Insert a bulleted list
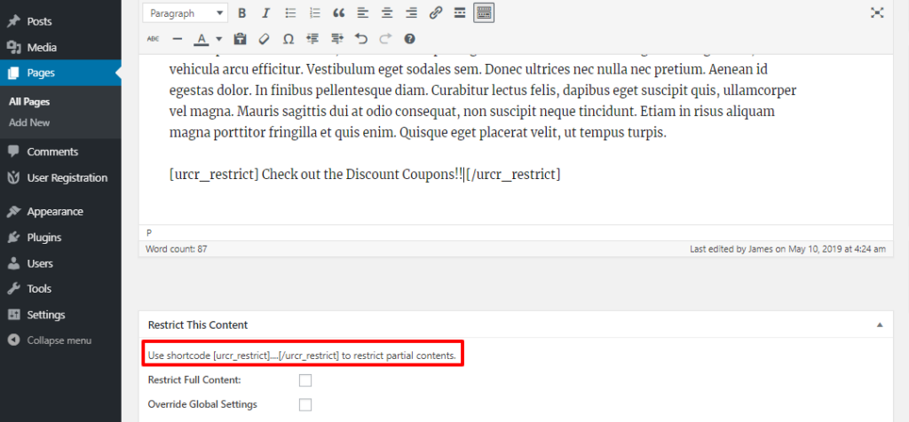 (291, 13)
